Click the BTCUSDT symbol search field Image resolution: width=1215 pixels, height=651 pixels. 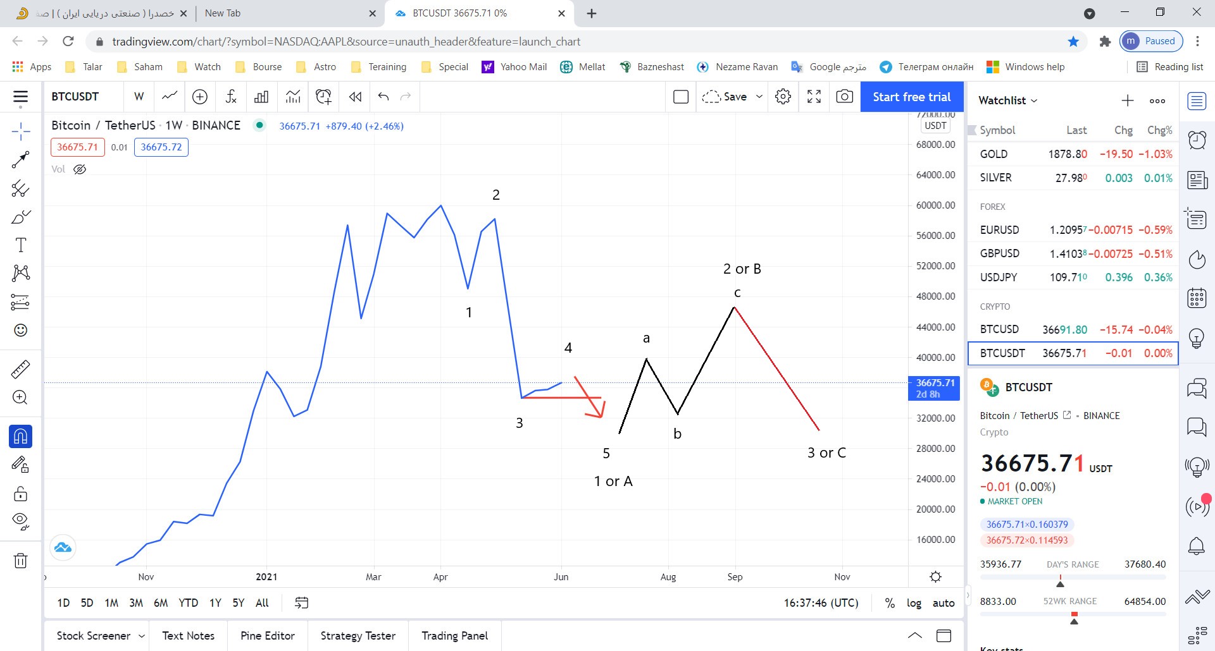point(82,97)
